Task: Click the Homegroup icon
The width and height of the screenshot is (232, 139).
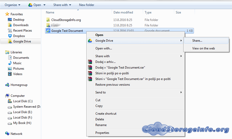Action: pos(7,85)
